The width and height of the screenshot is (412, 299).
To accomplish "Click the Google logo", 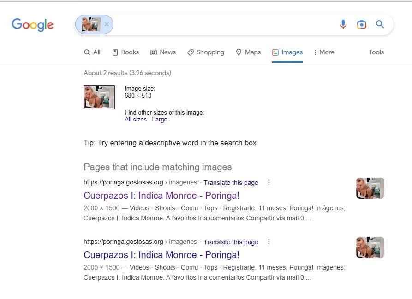I will pos(32,25).
